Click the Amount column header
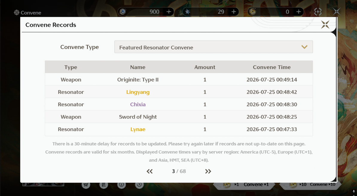This screenshot has width=357, height=196. click(205, 67)
